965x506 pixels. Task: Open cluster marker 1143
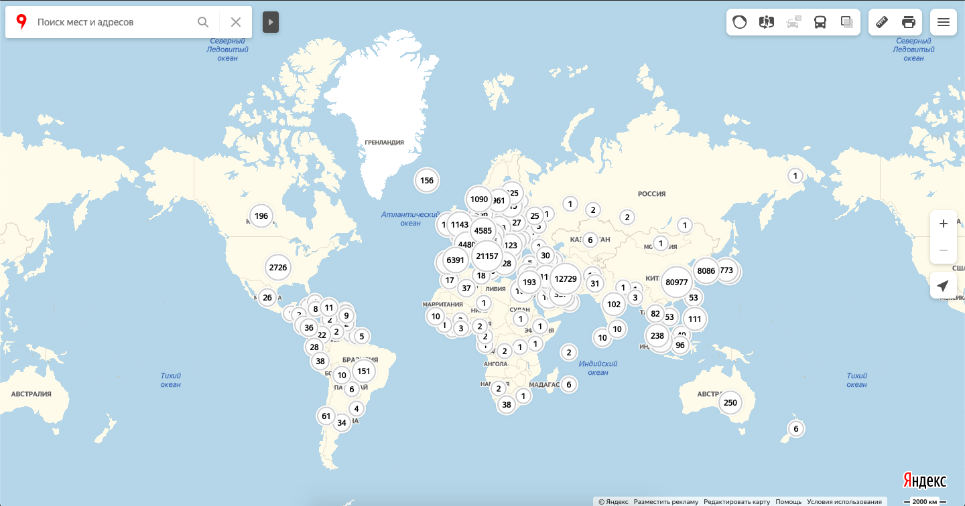(460, 225)
